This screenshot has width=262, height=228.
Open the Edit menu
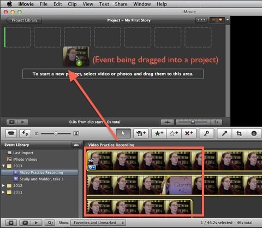(x=58, y=4)
